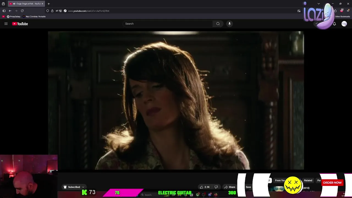The width and height of the screenshot is (352, 198).
Task: Open the ABP extension icon
Action: tap(342, 10)
